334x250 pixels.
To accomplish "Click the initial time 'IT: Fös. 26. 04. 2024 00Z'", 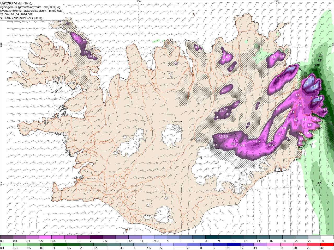I will [x=16, y=14].
